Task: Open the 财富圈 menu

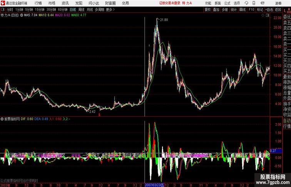Action: 110,3
